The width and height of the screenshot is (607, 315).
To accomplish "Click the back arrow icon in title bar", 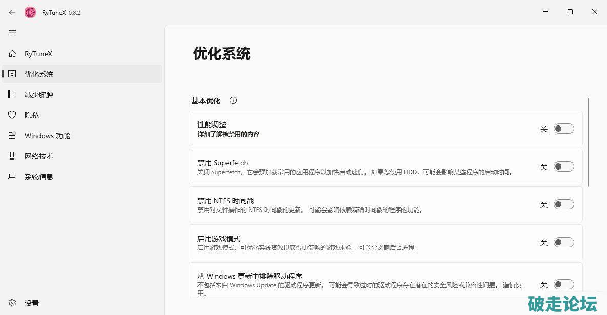I will pos(12,12).
